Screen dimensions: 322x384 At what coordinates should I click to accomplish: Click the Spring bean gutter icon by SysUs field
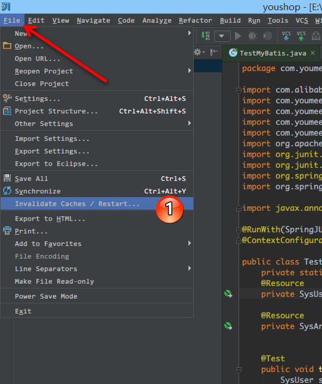coord(228,294)
